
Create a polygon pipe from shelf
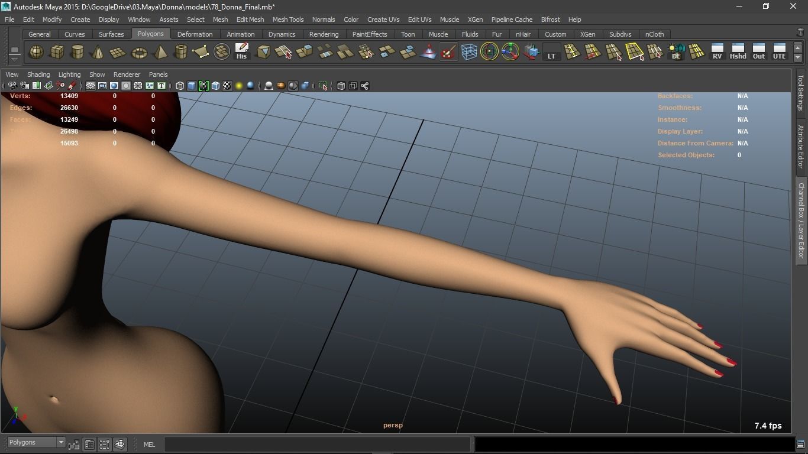tap(180, 52)
